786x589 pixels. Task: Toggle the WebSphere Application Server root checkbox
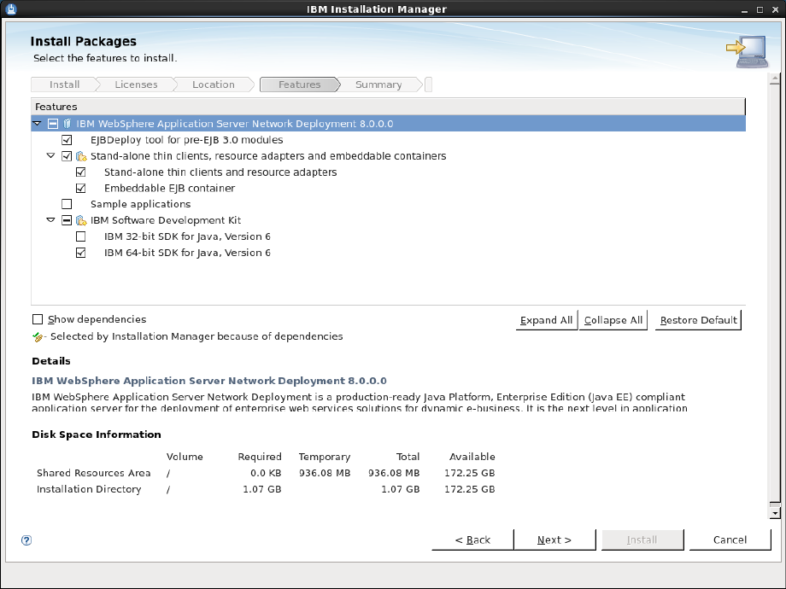(53, 124)
